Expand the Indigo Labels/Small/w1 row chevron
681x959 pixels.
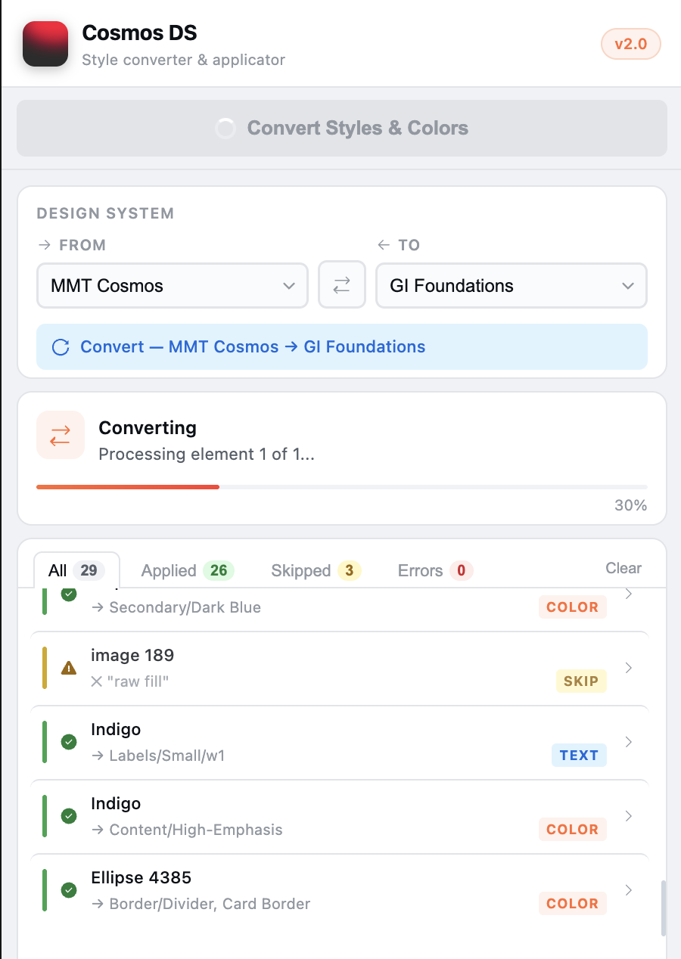pos(629,742)
